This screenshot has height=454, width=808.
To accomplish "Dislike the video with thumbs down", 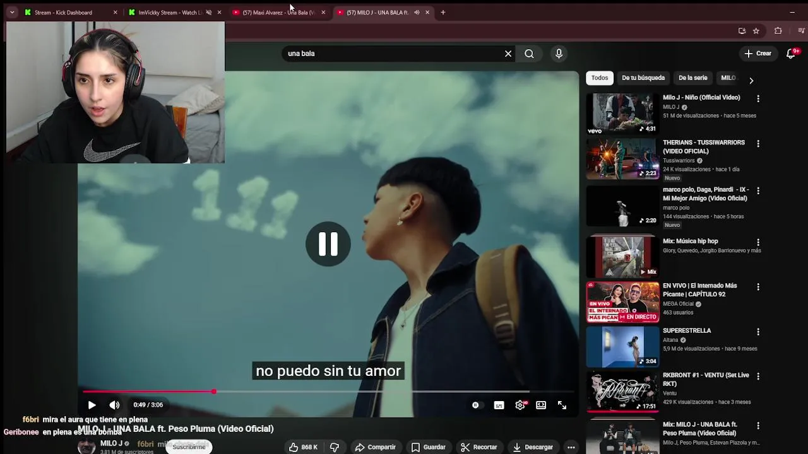I will [x=335, y=447].
